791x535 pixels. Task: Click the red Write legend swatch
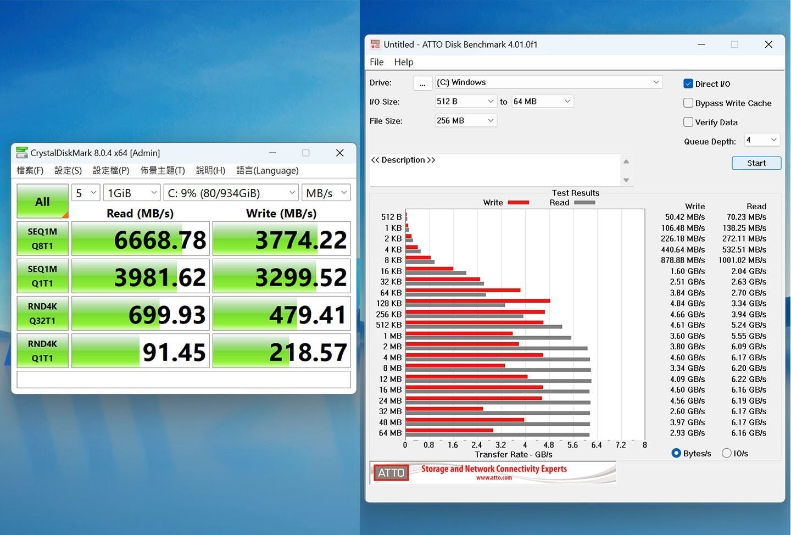(519, 203)
